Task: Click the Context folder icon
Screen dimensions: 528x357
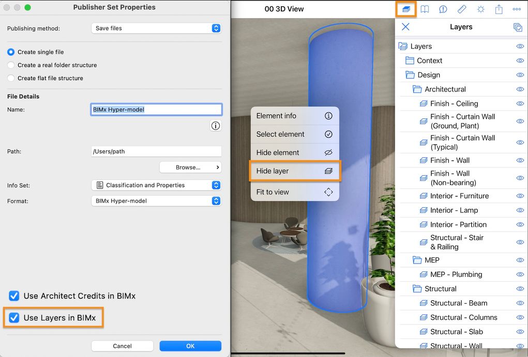Action: pos(410,60)
